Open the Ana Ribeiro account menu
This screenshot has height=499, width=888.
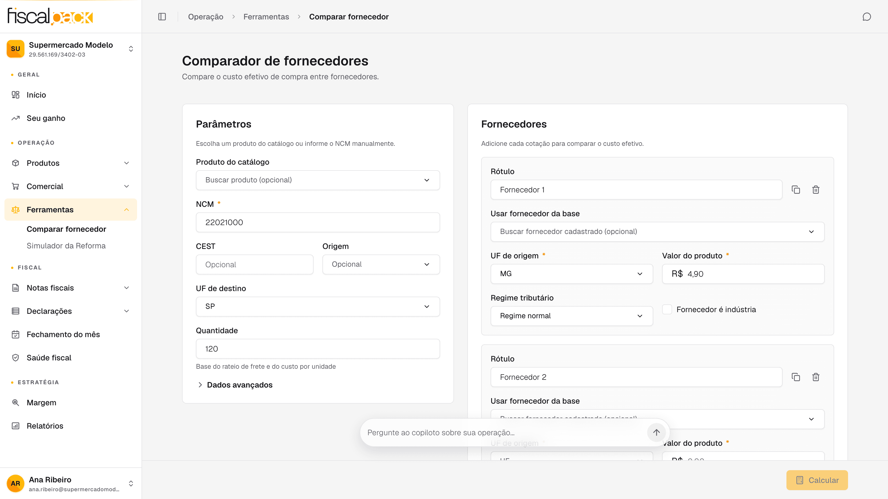pos(71,483)
